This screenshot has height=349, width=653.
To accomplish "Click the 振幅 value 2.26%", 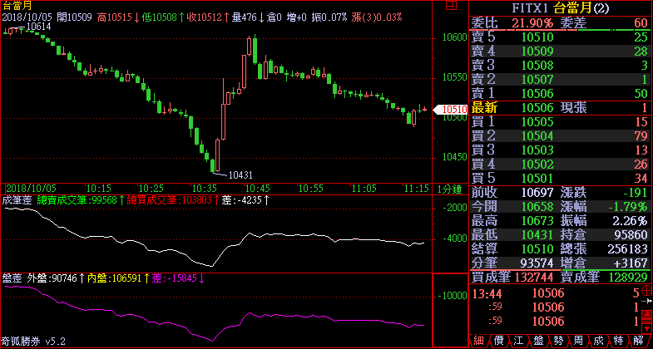I will [630, 220].
